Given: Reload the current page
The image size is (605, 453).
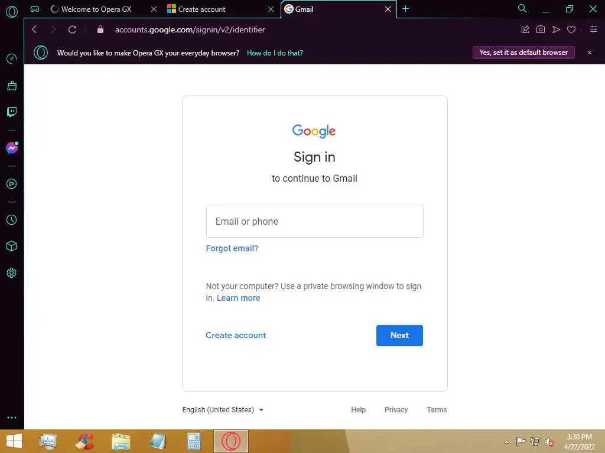Looking at the screenshot, I should tap(72, 29).
